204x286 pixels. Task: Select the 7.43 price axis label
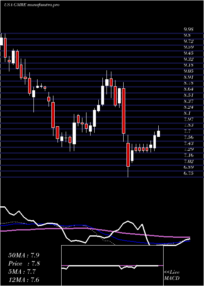(188, 143)
